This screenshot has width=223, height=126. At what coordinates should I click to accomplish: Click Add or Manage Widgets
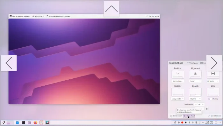click(20, 16)
